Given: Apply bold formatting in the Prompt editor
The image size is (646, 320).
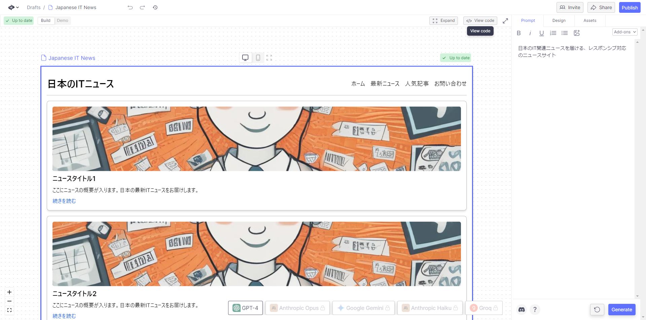Looking at the screenshot, I should [x=519, y=33].
